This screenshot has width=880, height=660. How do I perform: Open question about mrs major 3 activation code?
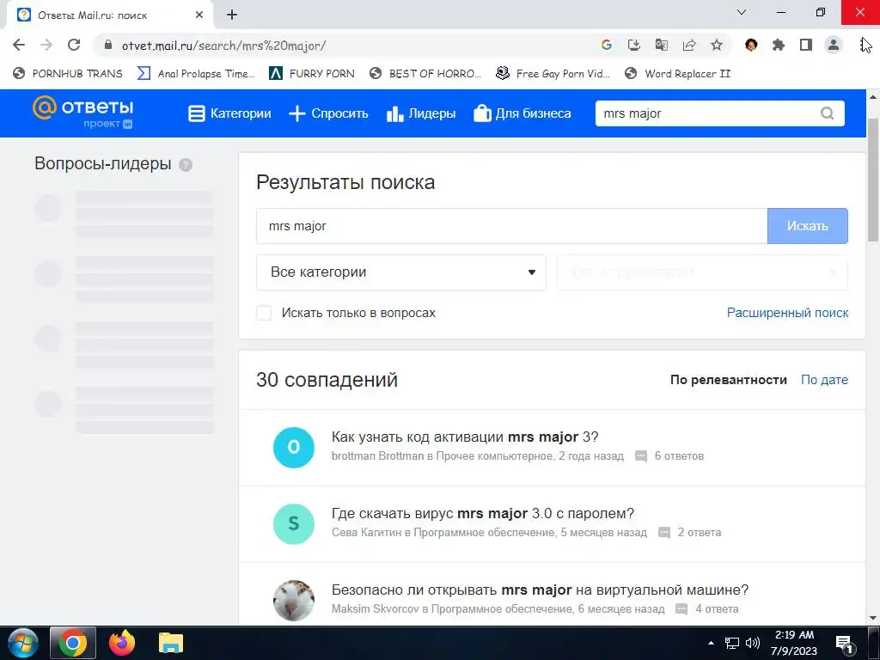click(x=465, y=437)
